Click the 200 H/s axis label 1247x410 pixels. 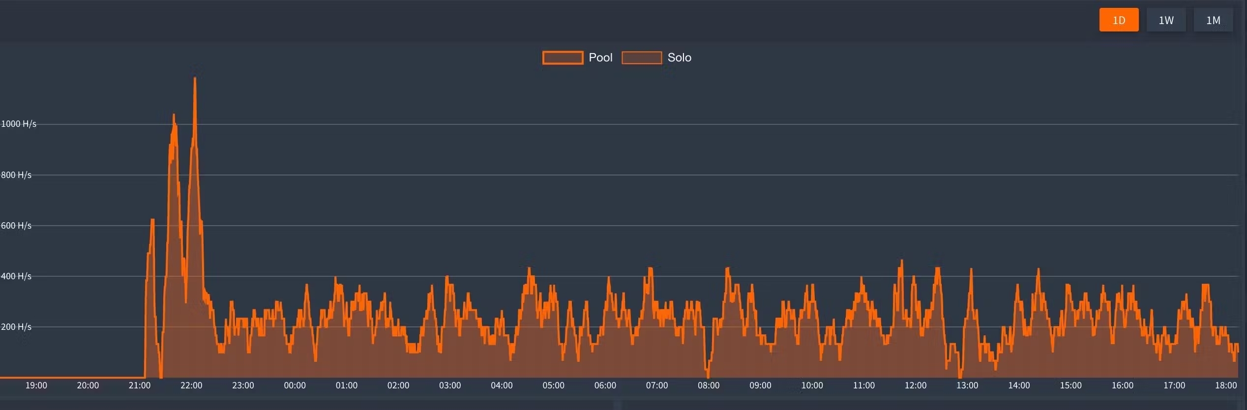[16, 327]
